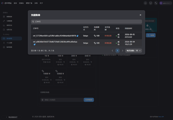Click the 创建时间 column header

128,28
